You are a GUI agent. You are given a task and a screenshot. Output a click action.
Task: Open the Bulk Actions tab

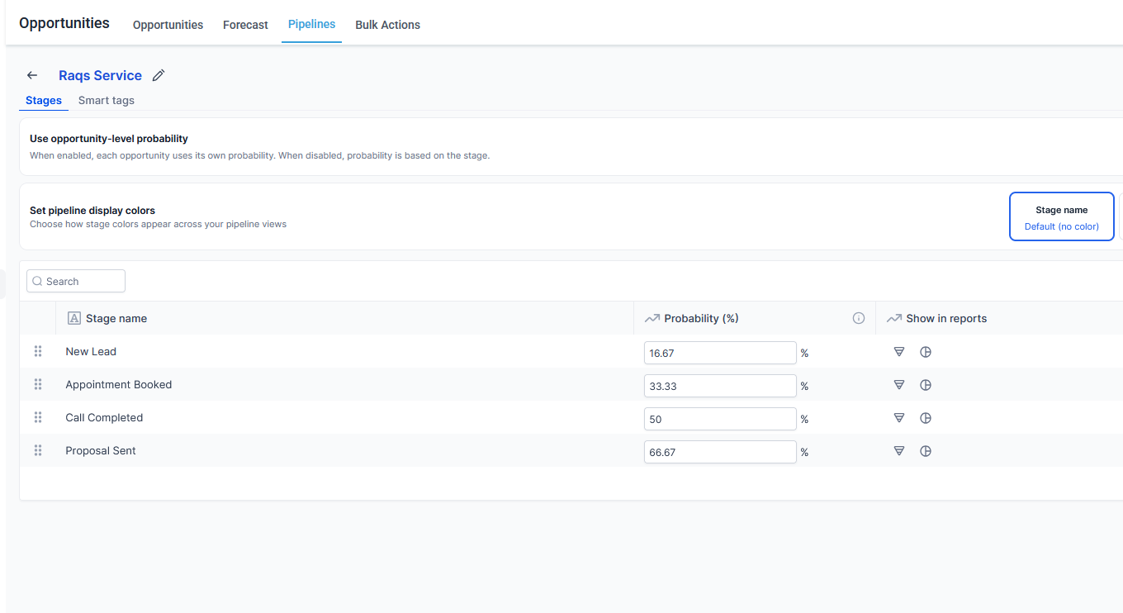coord(387,25)
